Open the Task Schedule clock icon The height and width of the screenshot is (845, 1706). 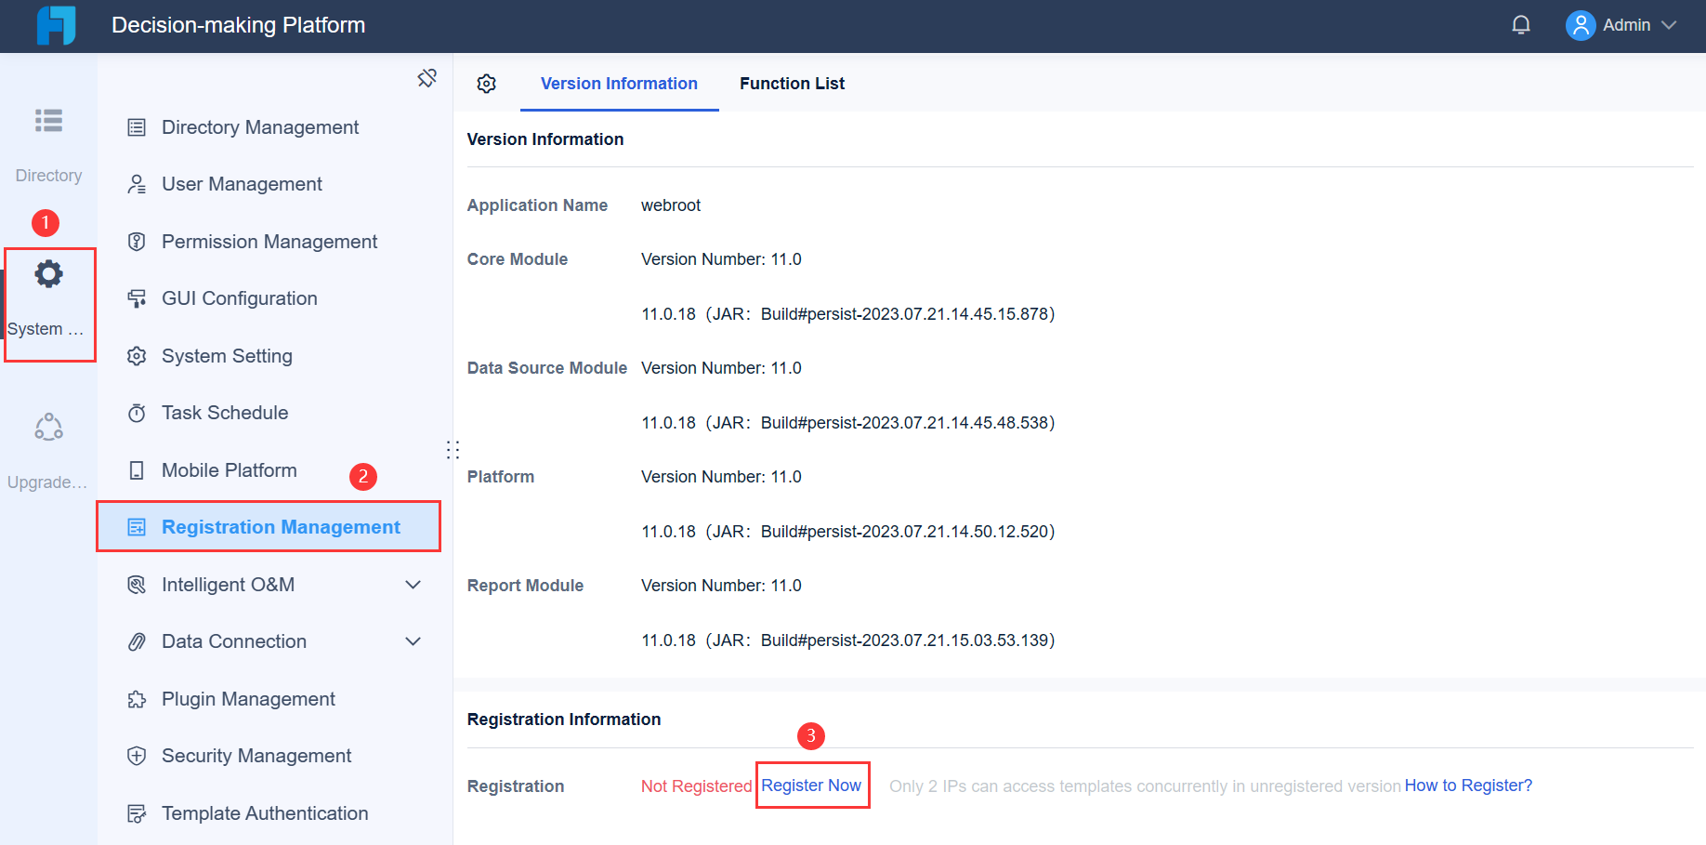138,412
